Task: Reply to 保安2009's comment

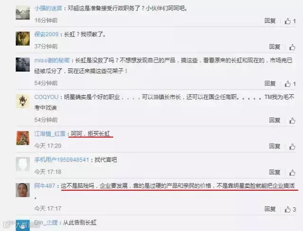Action: tap(275, 46)
